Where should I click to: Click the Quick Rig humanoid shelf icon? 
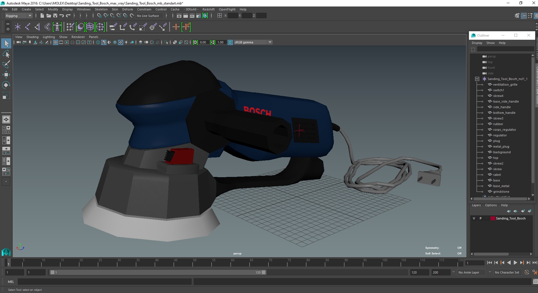tap(57, 27)
